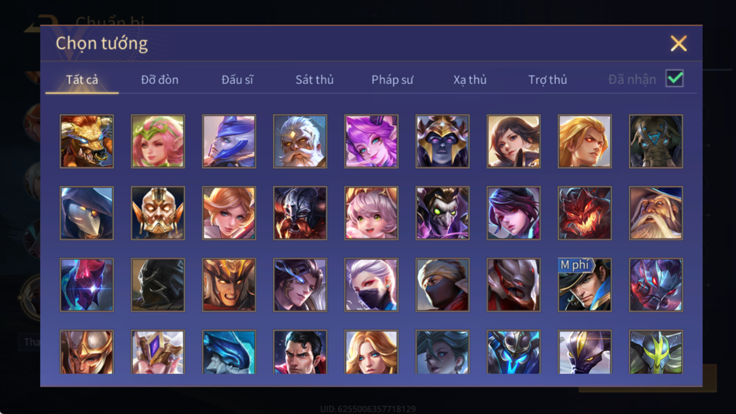This screenshot has height=414, width=736.
Task: Choose the Superman hero portrait
Action: click(x=300, y=352)
